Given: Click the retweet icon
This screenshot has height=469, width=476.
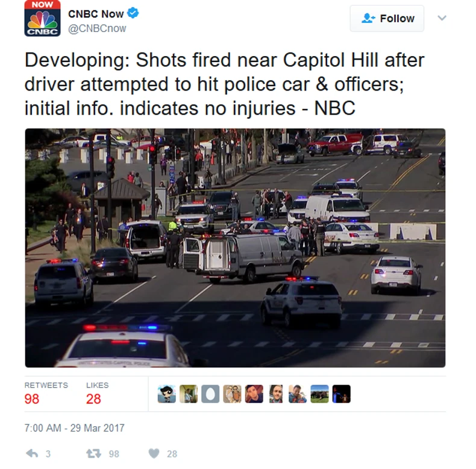Looking at the screenshot, I should (93, 453).
